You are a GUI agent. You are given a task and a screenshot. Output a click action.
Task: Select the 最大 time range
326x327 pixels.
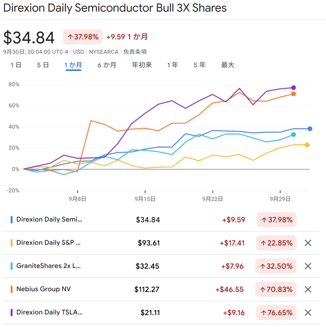(x=227, y=65)
